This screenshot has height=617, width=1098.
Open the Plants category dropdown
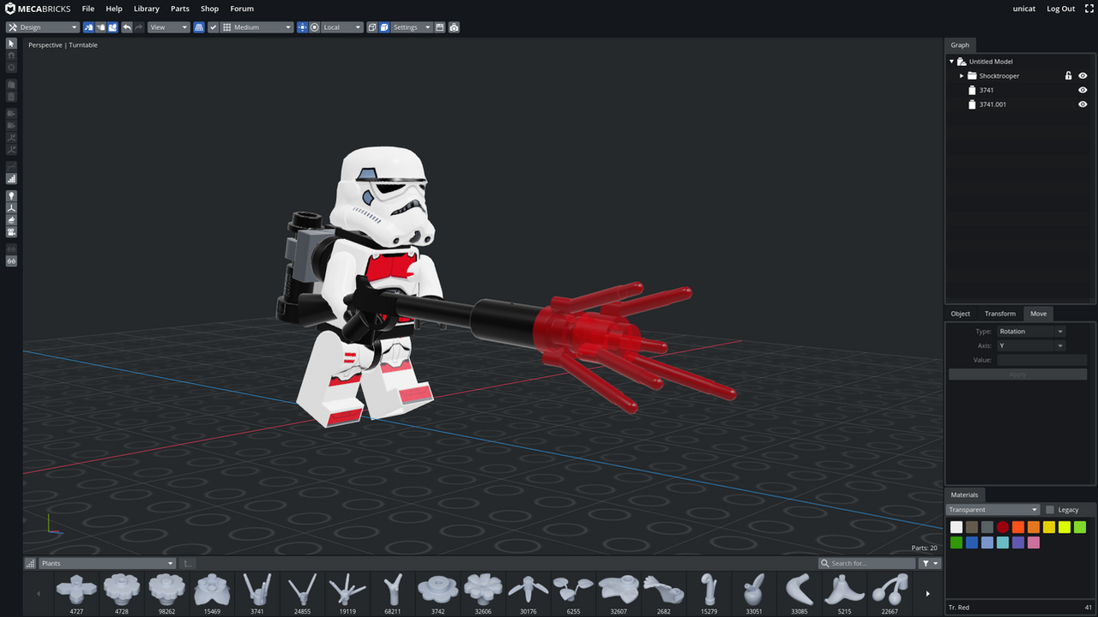107,563
